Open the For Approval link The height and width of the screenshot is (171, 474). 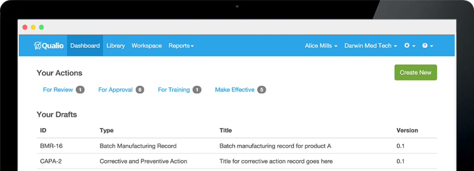point(115,90)
